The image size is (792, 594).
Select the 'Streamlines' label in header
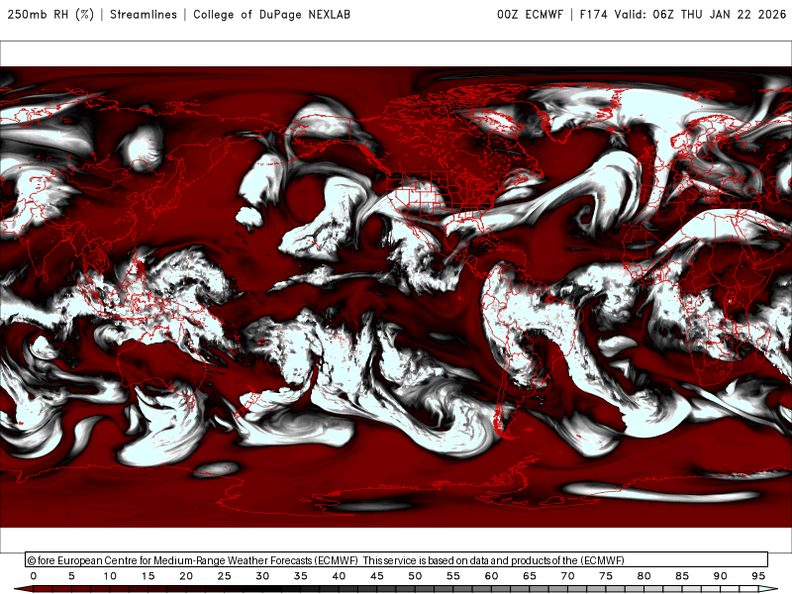tap(144, 14)
